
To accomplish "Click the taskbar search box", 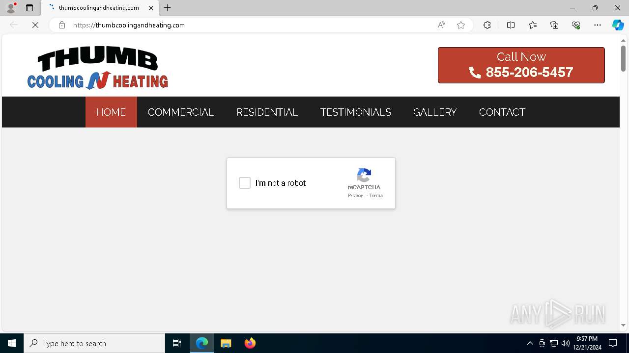I will pyautogui.click(x=94, y=343).
